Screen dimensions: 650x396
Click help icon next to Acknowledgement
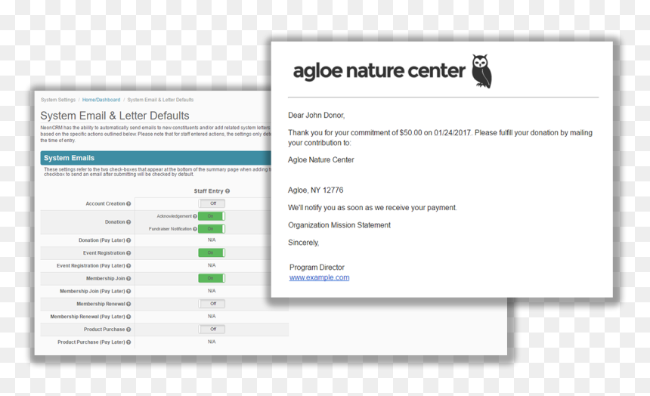[x=195, y=216]
